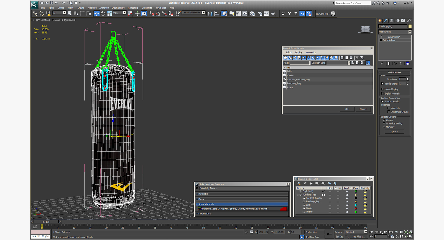This screenshot has height=240, width=444.
Task: Toggle the Angle Snap tool
Action: (x=158, y=13)
